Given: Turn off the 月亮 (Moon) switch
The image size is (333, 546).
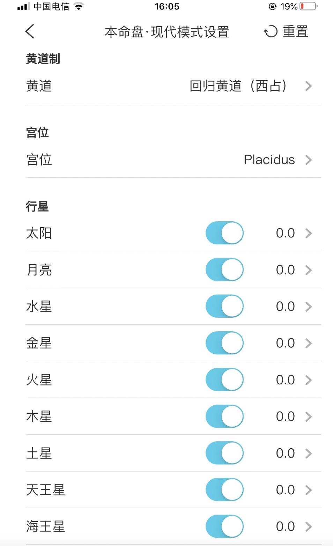Looking at the screenshot, I should (224, 270).
